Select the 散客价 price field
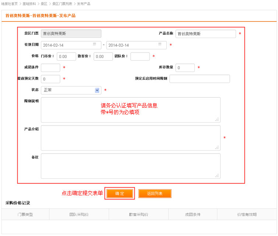Screen dimensions: 278x236 tap(103, 57)
